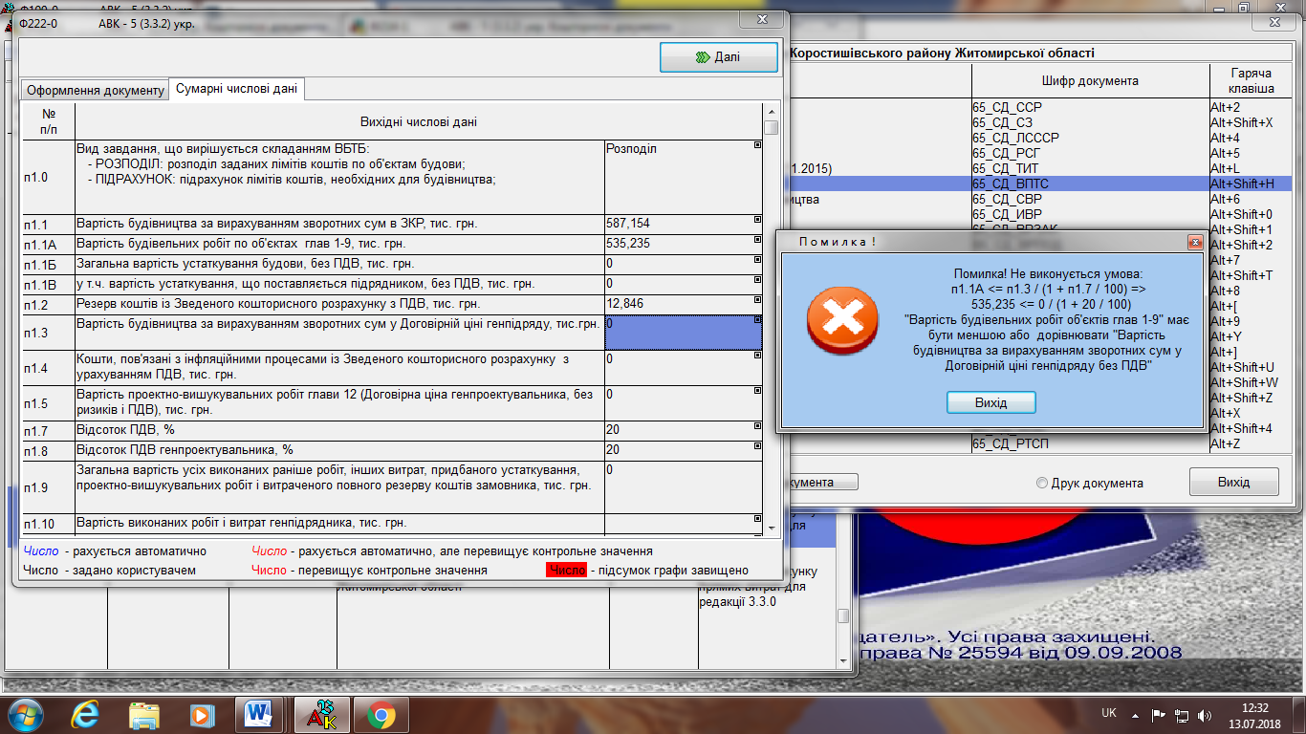Click the volume speaker icon in the tray
The image size is (1306, 734).
click(x=1204, y=714)
